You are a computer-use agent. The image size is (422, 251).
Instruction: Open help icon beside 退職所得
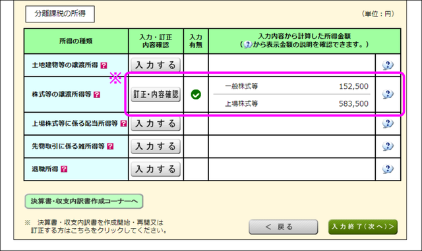[x=64, y=169]
